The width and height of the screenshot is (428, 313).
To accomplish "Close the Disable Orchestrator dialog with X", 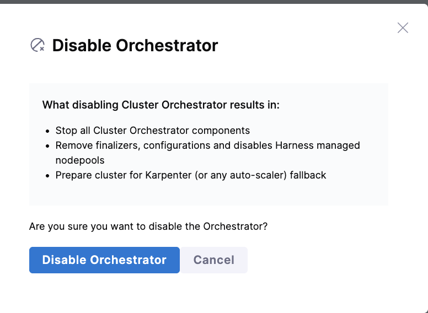I will 403,28.
